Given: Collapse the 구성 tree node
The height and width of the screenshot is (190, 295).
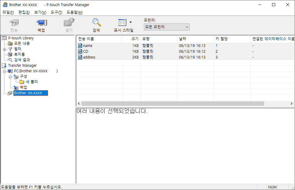Looking at the screenshot, I should coord(10,77).
